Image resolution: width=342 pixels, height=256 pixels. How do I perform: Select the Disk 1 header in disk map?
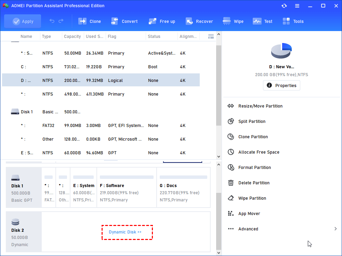pyautogui.click(x=24, y=187)
